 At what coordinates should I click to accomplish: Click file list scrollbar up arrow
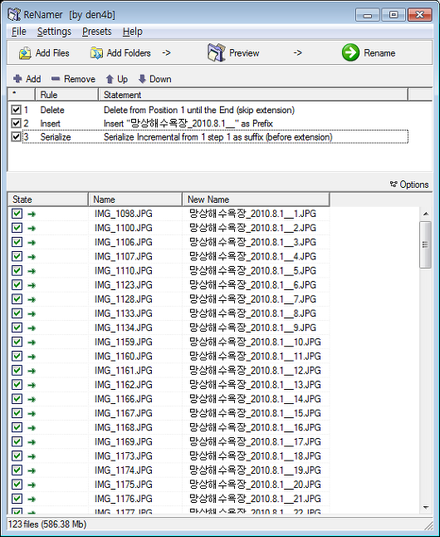[x=426, y=214]
